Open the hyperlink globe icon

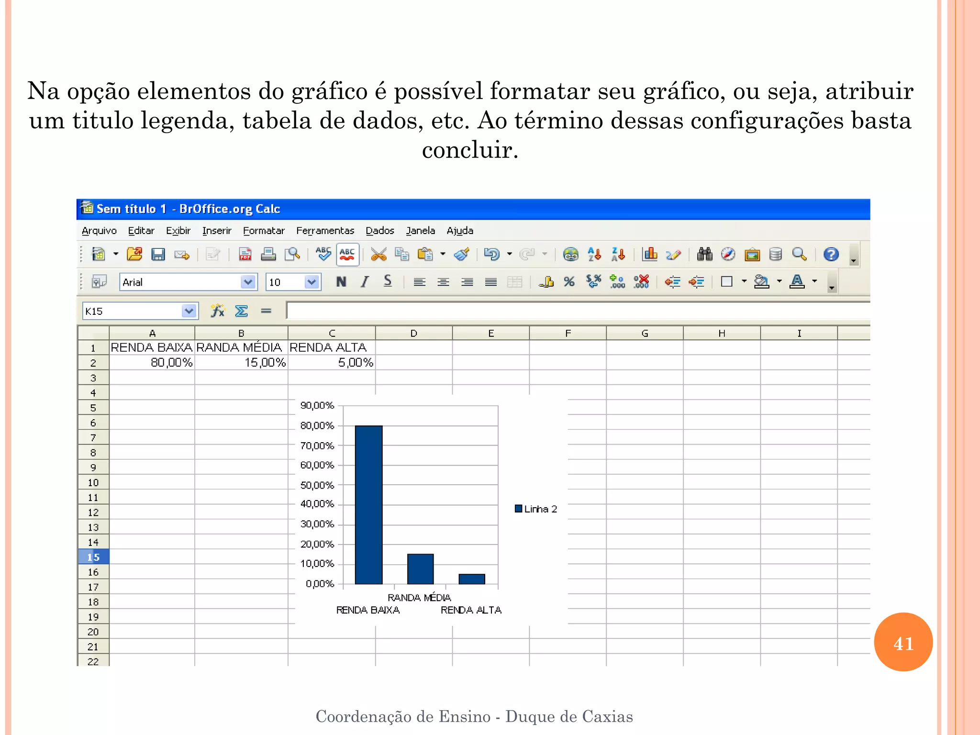(570, 254)
